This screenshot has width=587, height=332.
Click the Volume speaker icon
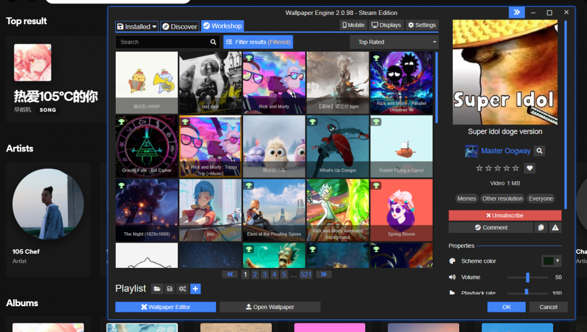452,277
